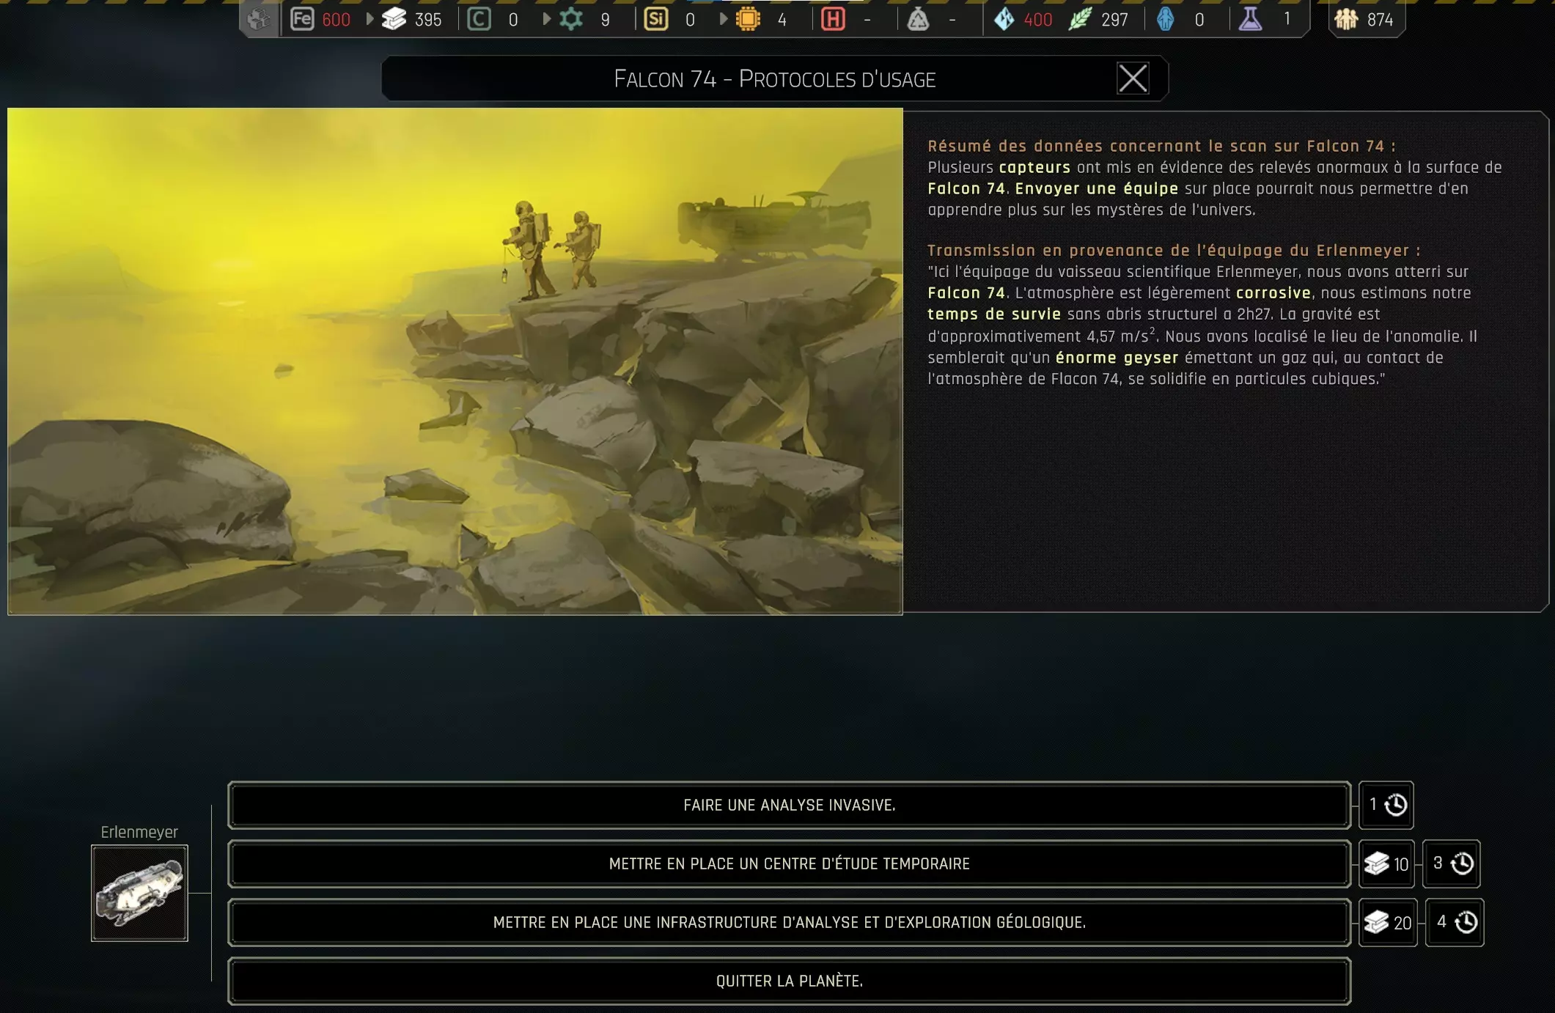Click the blue ice crystal water icon
This screenshot has height=1013, width=1555.
point(1004,19)
